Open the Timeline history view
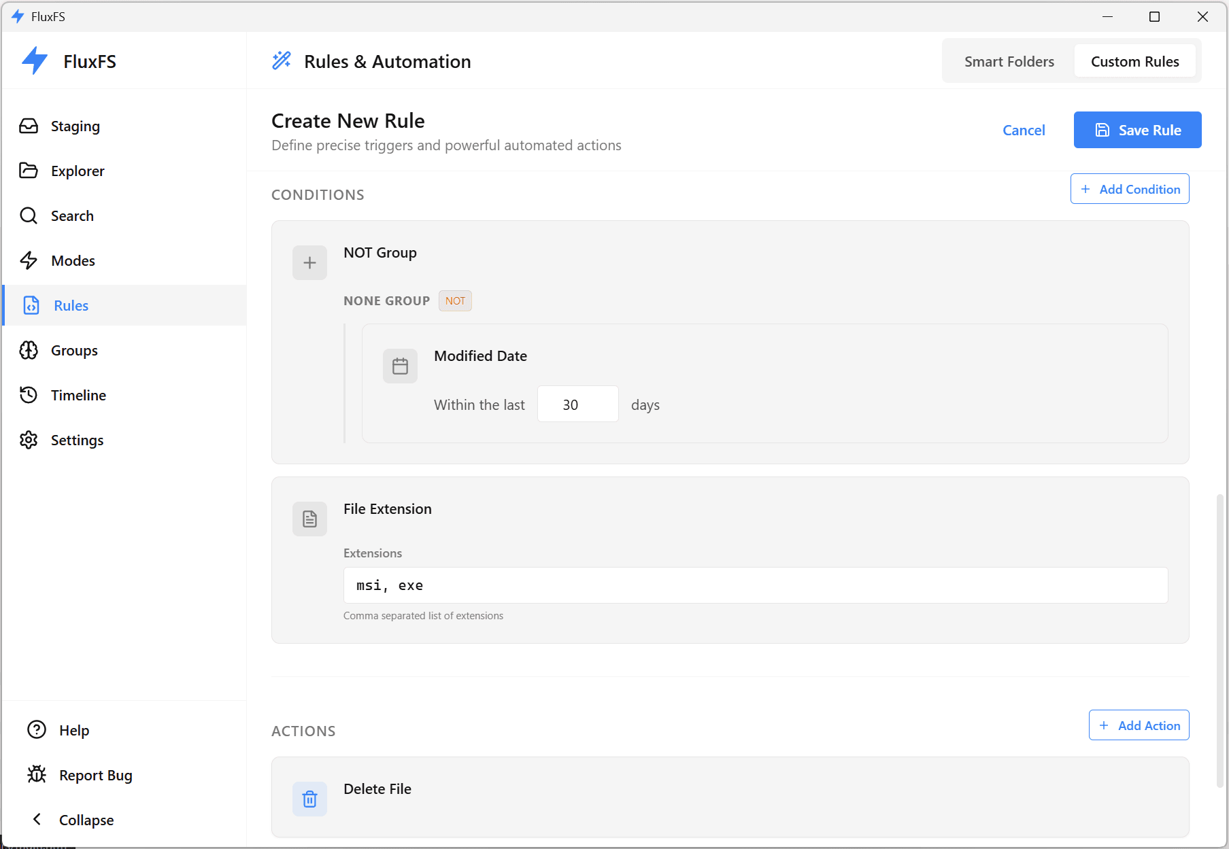Viewport: 1229px width, 849px height. (78, 396)
